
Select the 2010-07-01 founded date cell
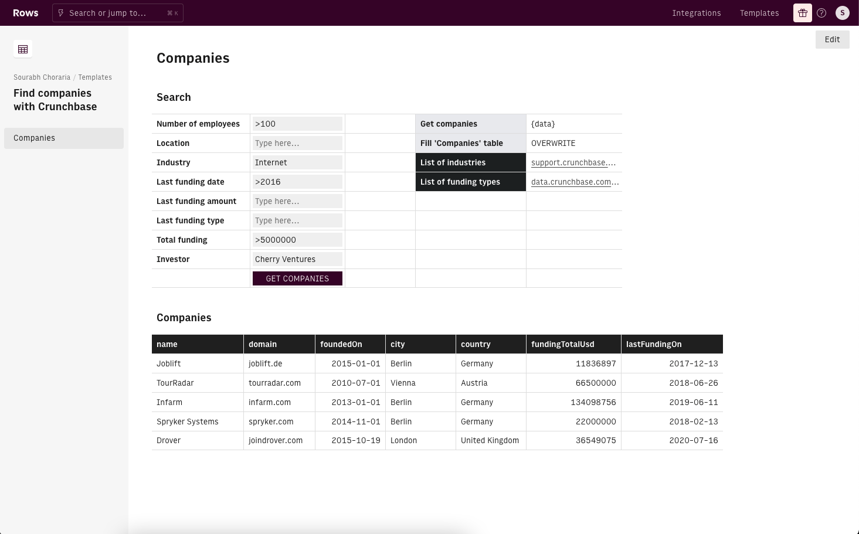click(x=350, y=383)
